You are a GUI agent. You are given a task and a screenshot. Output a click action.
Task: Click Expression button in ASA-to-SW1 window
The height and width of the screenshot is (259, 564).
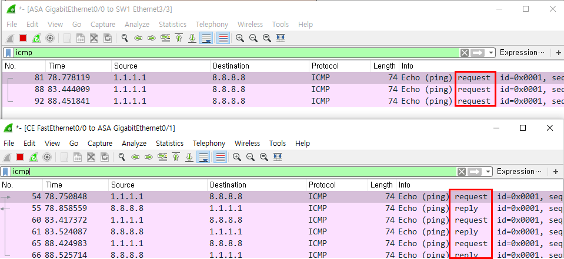(522, 53)
